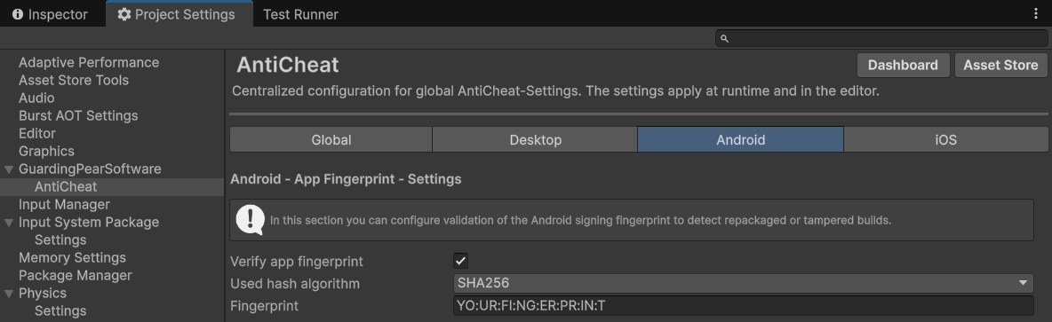This screenshot has width=1052, height=322.
Task: Click into the Fingerprint text field
Action: pyautogui.click(x=744, y=306)
